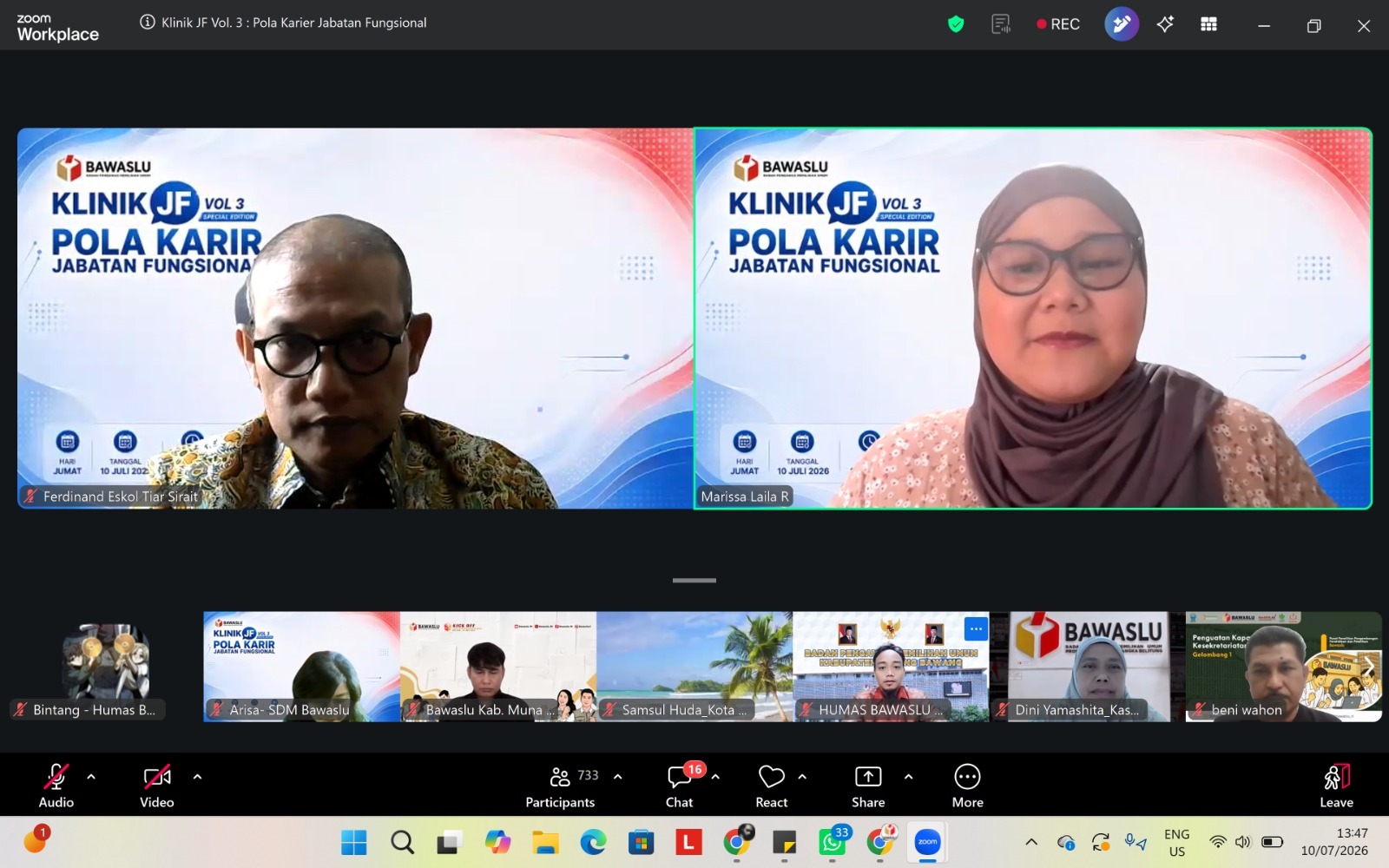Leave the meeting

tap(1337, 786)
